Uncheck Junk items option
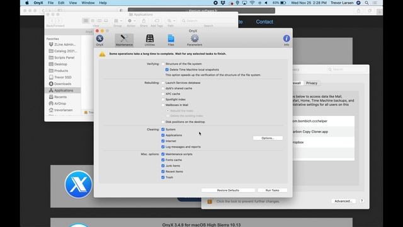The width and height of the screenshot is (403, 227). 163,166
